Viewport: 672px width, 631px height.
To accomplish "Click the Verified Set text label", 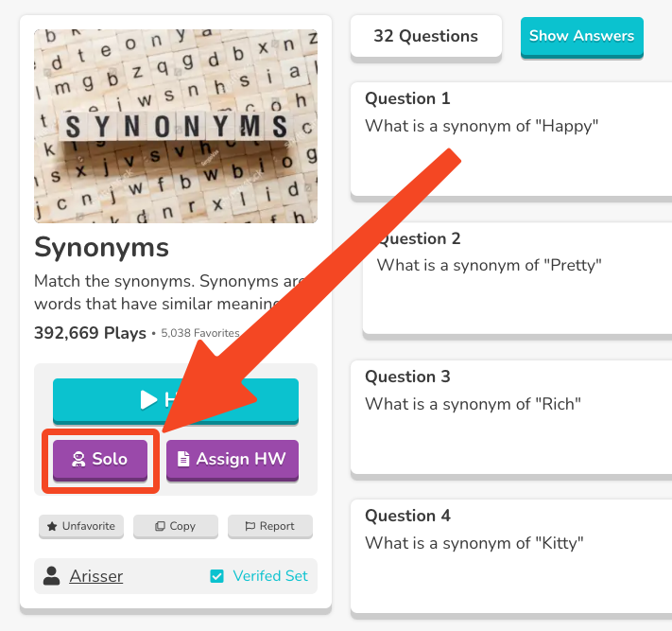I will [270, 576].
